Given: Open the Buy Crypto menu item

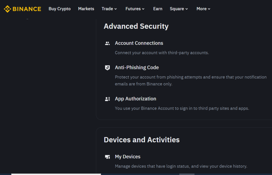Looking at the screenshot, I should [x=59, y=9].
